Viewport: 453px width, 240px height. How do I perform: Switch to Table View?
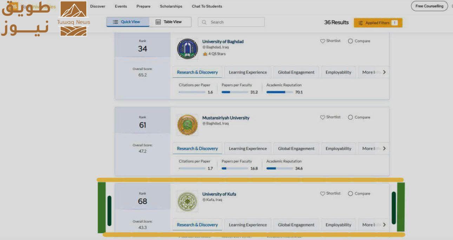(170, 22)
